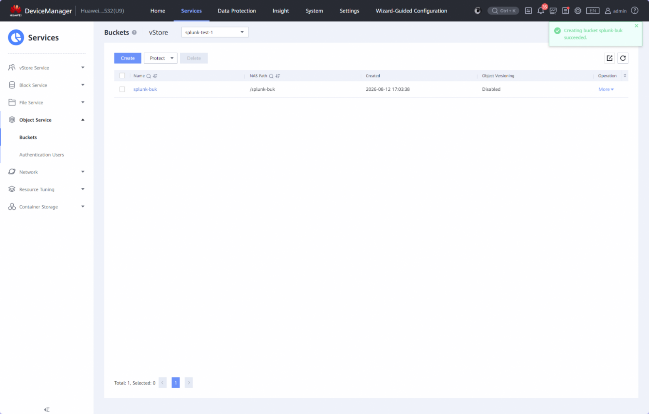Search by Name column magnifier icon
The width and height of the screenshot is (649, 414).
click(x=149, y=76)
